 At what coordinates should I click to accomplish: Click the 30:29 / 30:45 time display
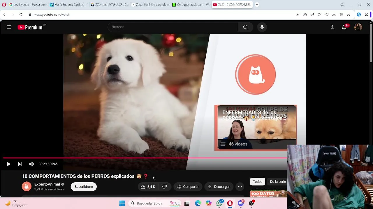click(x=48, y=164)
